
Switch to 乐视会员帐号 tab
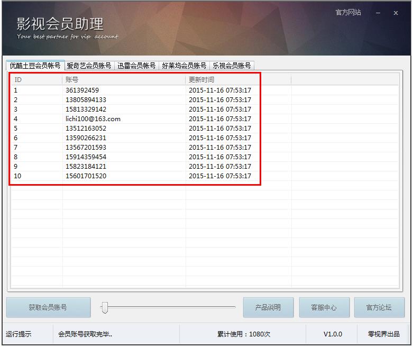click(x=232, y=66)
